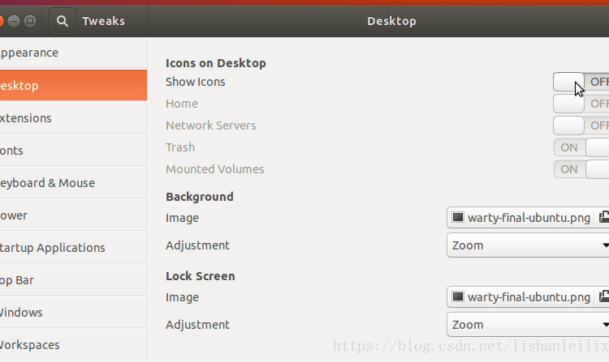Toggle the Show Icons switch
Screen dimensions: 609x362
point(581,82)
